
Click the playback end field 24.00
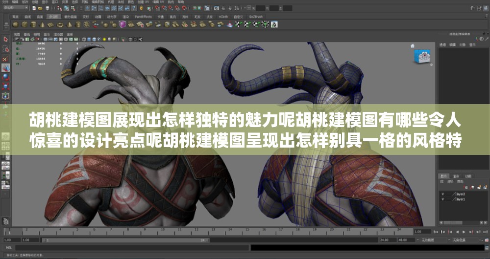coord(388,240)
